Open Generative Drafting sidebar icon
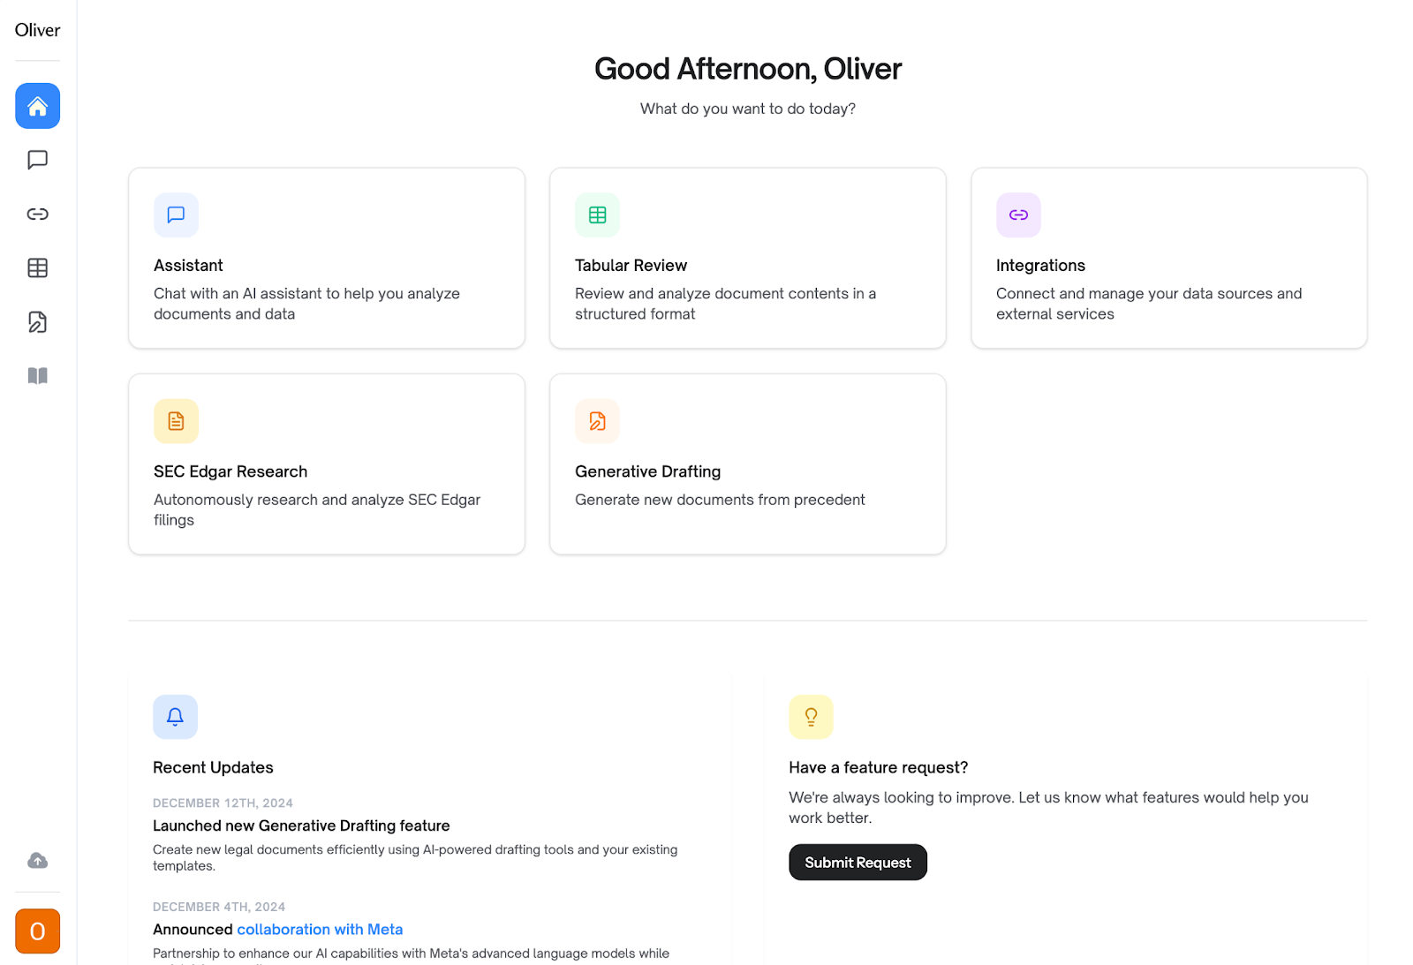The width and height of the screenshot is (1413, 965). pyautogui.click(x=37, y=322)
